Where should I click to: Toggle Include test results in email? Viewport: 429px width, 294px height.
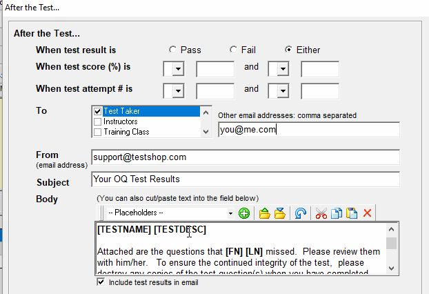pyautogui.click(x=101, y=283)
